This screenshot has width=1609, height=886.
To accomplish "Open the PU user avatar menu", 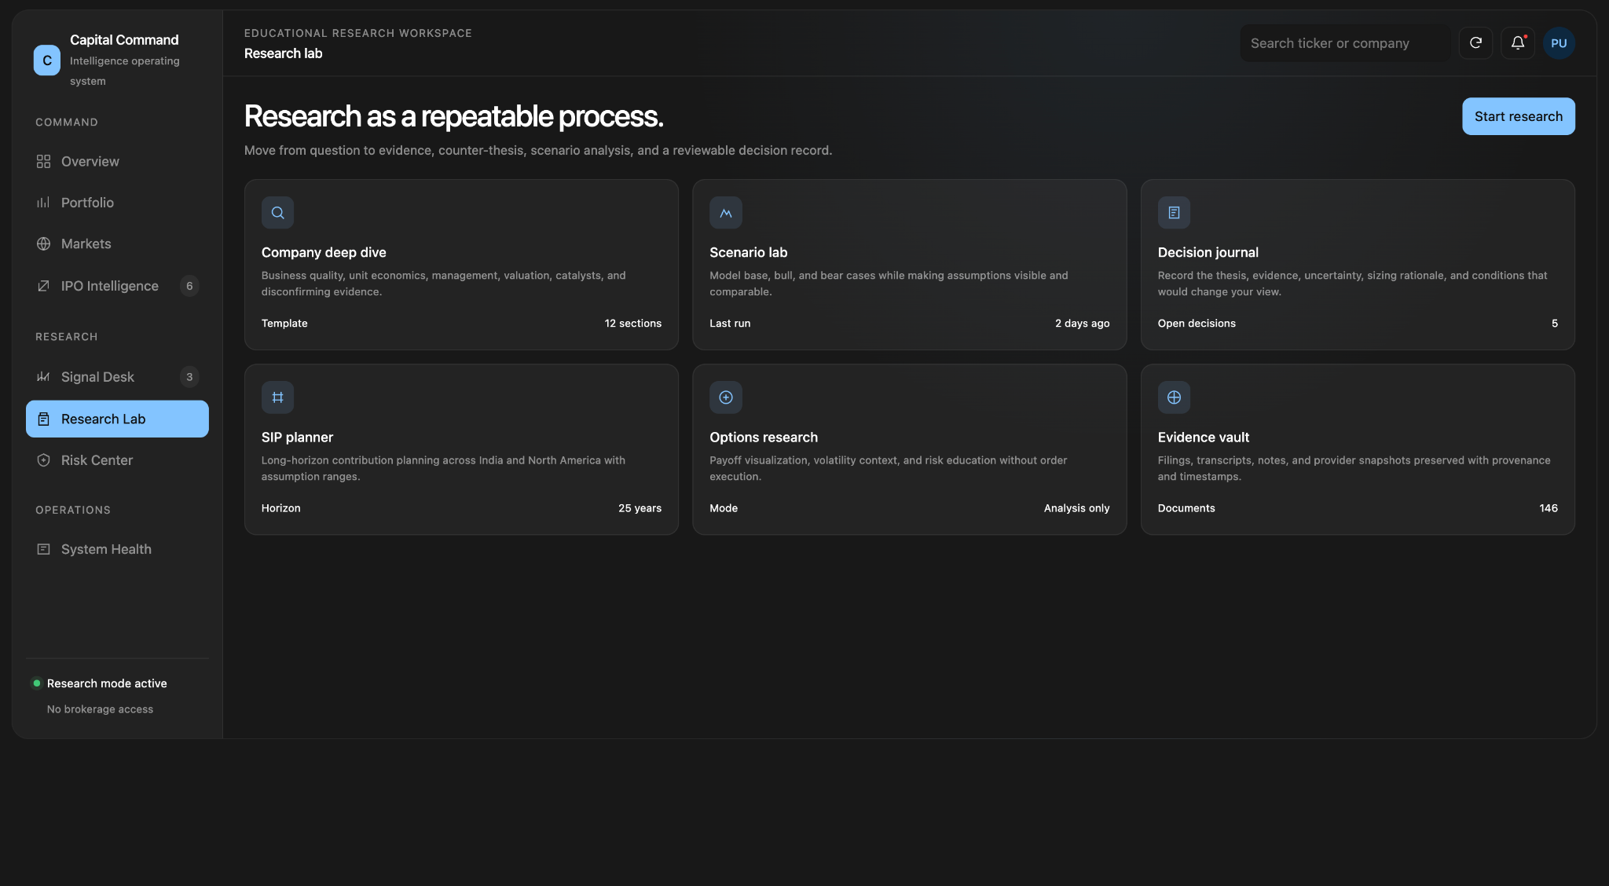I will [1559, 43].
